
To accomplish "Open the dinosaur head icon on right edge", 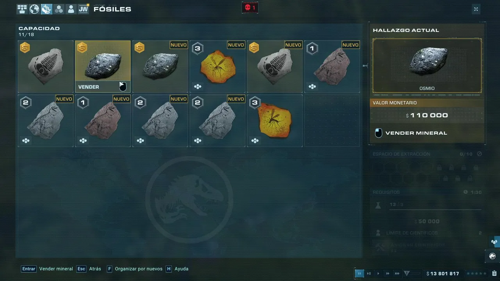I will tap(493, 256).
